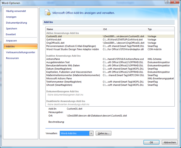Click the XML-Schema type cell
This screenshot has height=148, width=181.
tap(154, 59)
